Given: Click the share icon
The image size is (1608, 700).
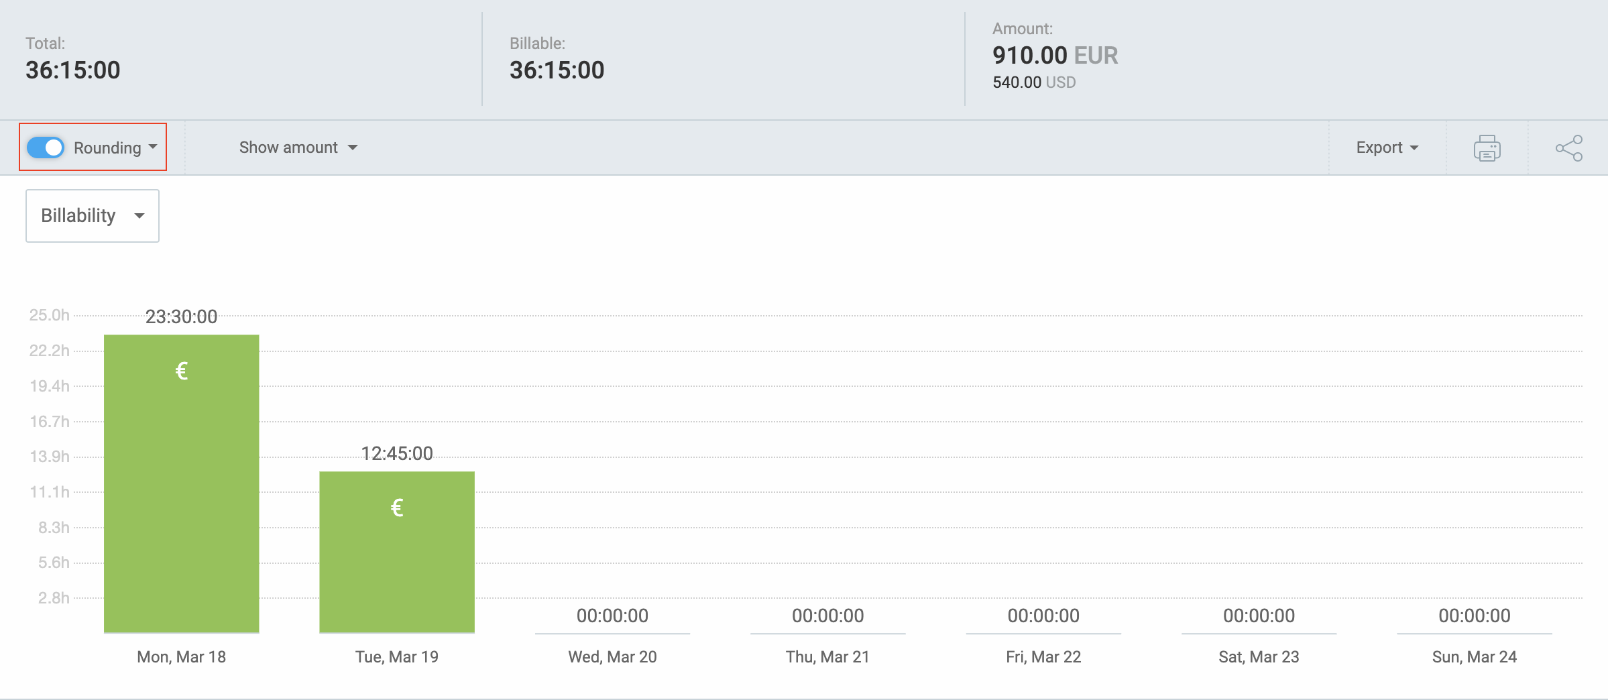Looking at the screenshot, I should 1568,148.
